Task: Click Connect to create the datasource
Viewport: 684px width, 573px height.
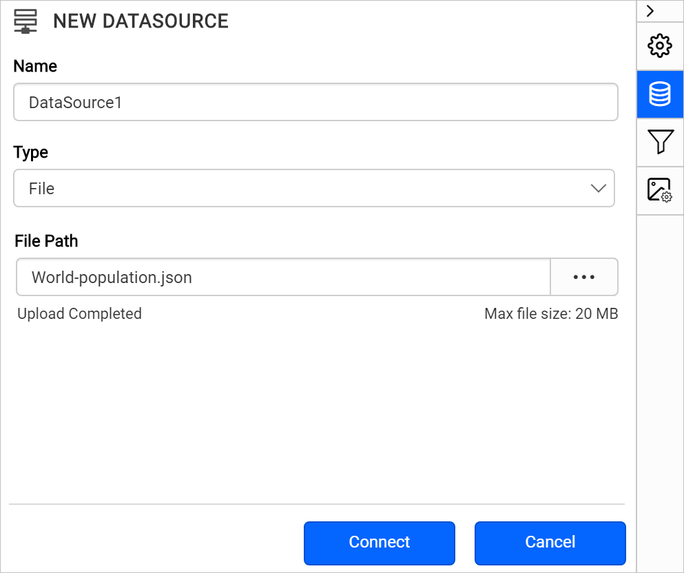Action: [x=379, y=543]
